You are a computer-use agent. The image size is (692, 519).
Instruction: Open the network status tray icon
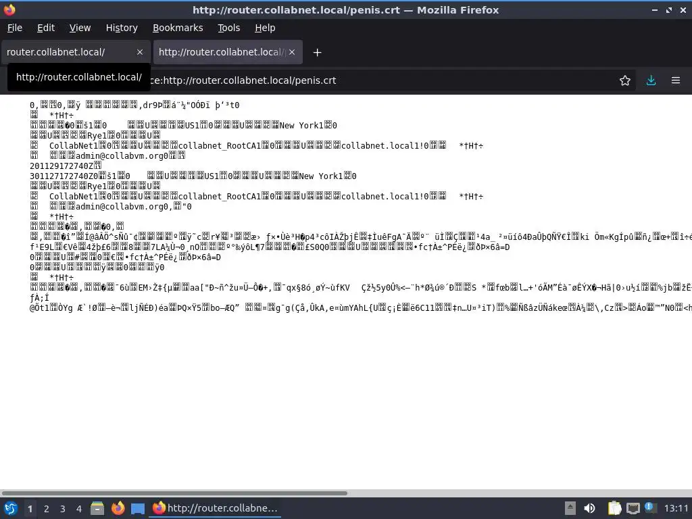(x=633, y=508)
